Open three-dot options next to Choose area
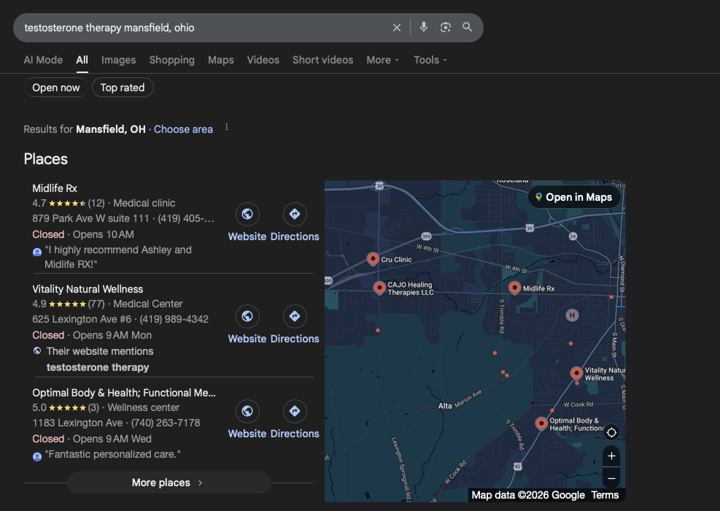The height and width of the screenshot is (511, 720). (x=227, y=128)
